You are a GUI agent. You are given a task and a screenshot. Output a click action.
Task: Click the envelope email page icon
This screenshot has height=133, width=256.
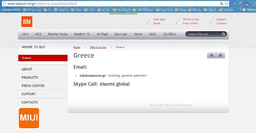[212, 55]
